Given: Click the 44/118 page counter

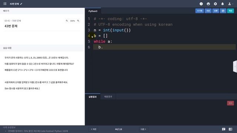Looking at the screenshot, I should [118, 129].
